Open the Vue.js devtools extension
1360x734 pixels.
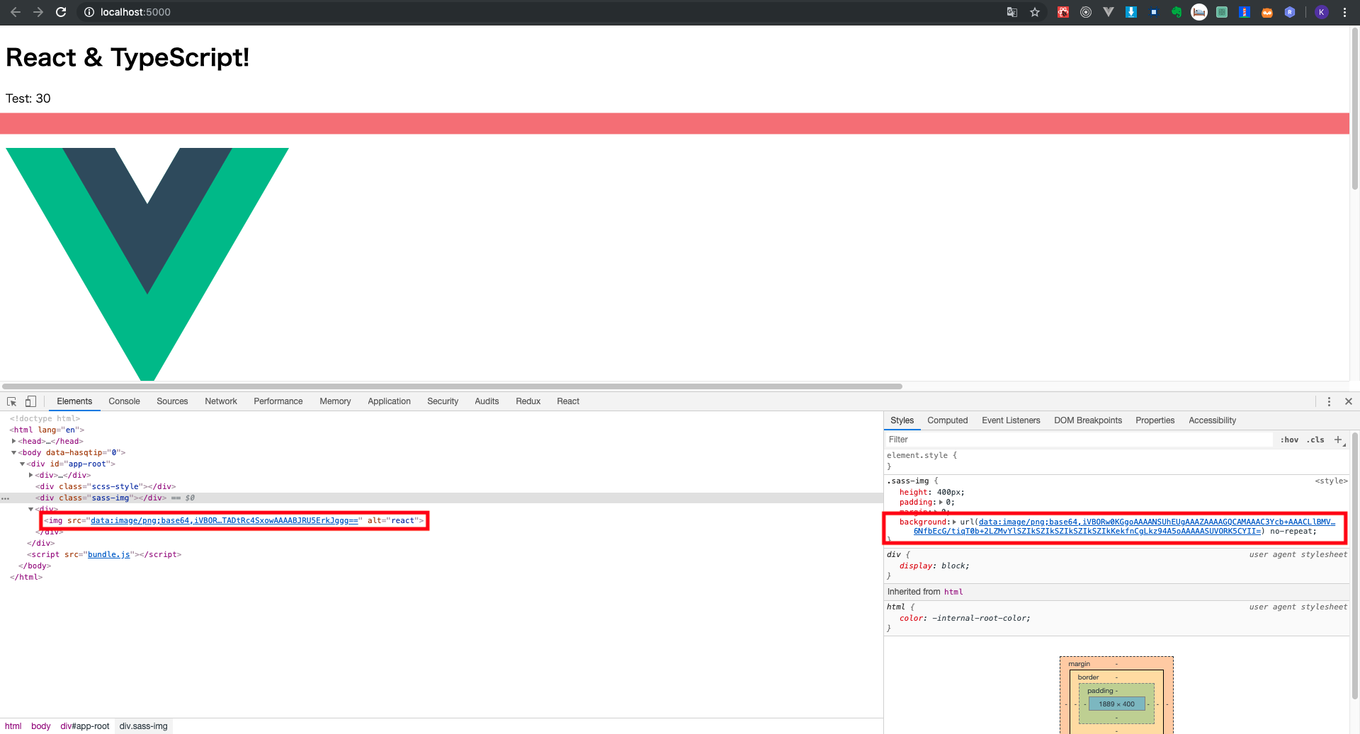[x=1109, y=12]
